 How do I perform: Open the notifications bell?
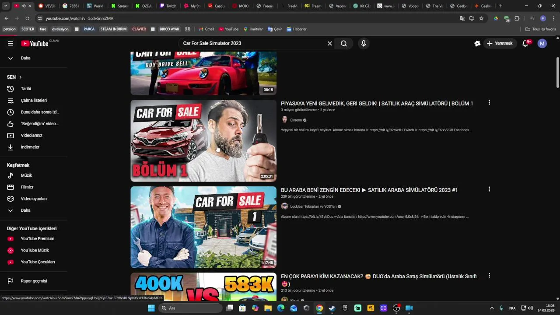pyautogui.click(x=526, y=43)
